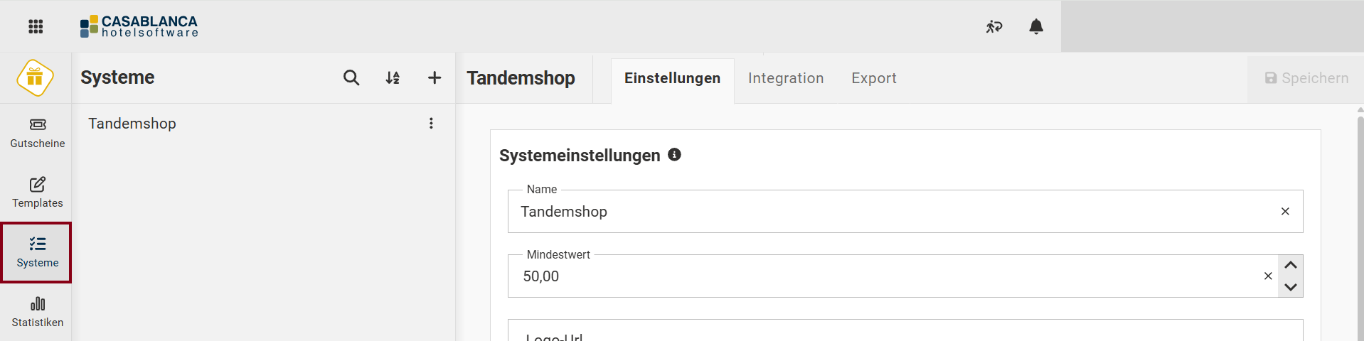Open the apps grid launcher
This screenshot has width=1364, height=341.
point(36,26)
